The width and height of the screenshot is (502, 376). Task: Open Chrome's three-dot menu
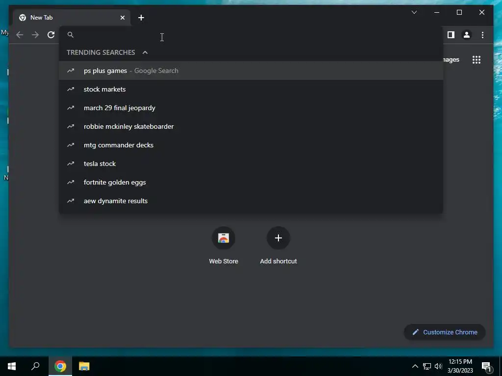[482, 35]
